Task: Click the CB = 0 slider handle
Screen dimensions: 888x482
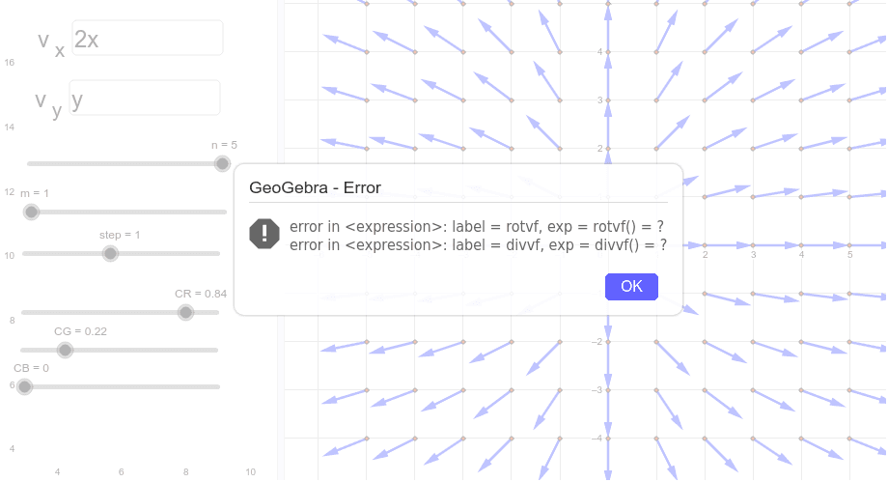Action: (x=24, y=386)
